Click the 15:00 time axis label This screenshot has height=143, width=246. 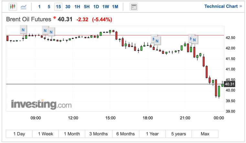coord(110,118)
